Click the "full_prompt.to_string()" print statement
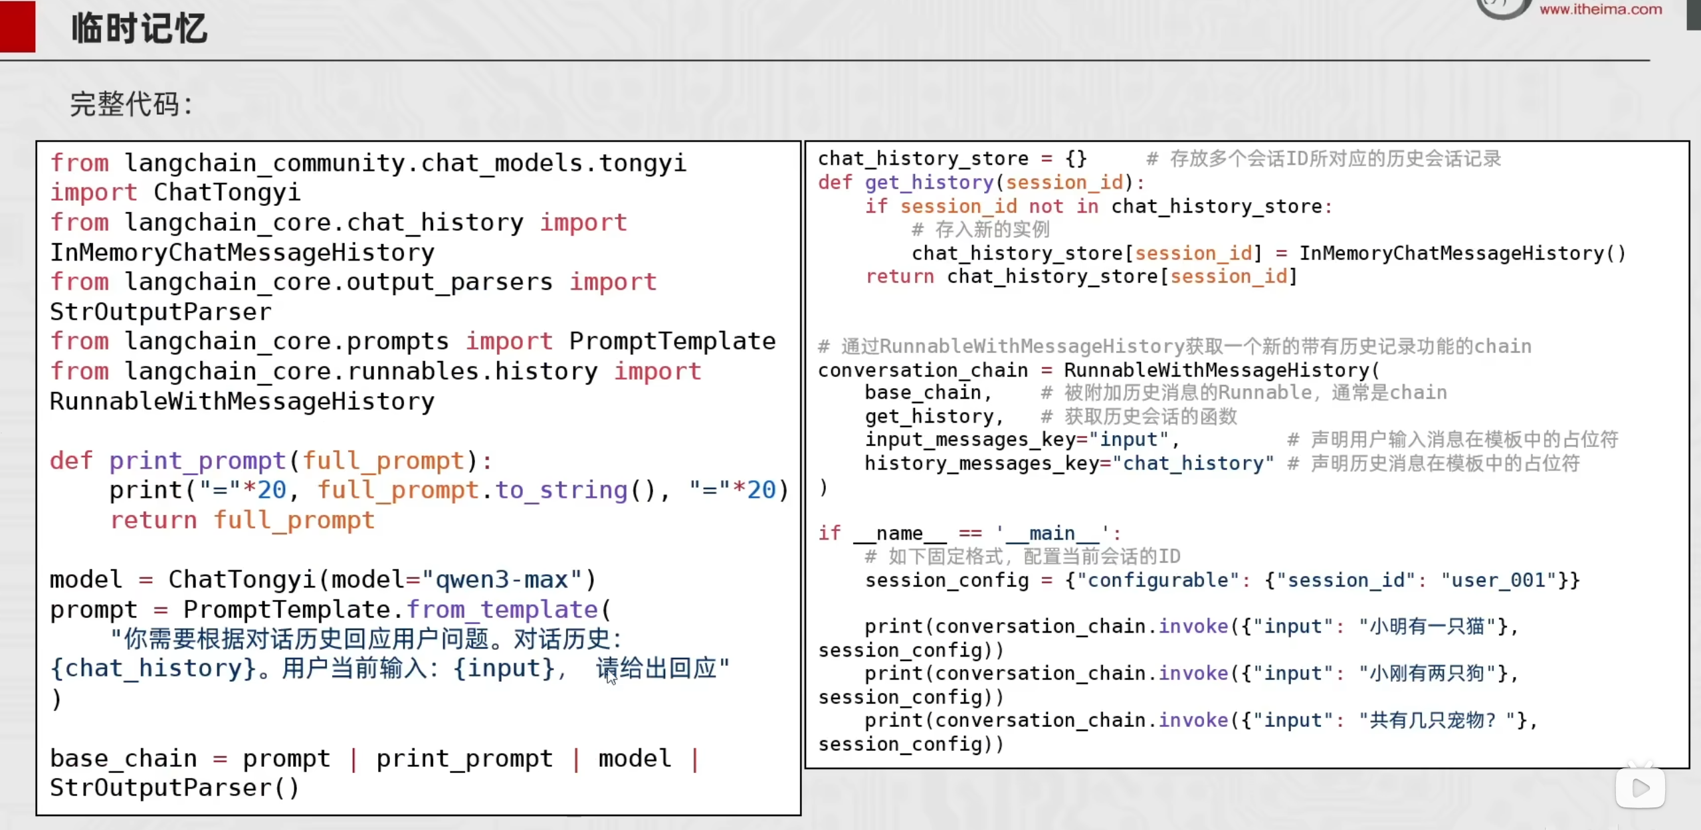 [x=449, y=490]
